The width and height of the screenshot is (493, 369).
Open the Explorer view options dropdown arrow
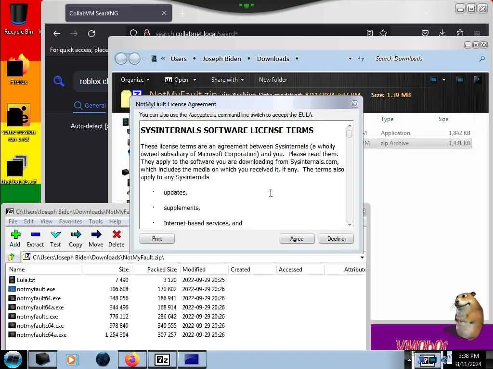coord(444,80)
